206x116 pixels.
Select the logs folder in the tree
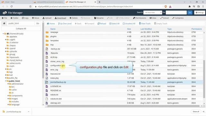11,72
